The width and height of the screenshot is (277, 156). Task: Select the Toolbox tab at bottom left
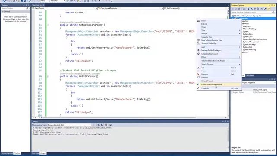(17, 153)
